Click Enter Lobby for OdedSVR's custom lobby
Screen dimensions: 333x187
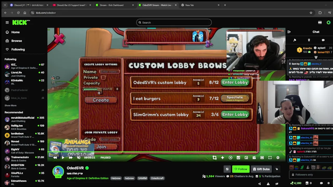[x=235, y=82]
